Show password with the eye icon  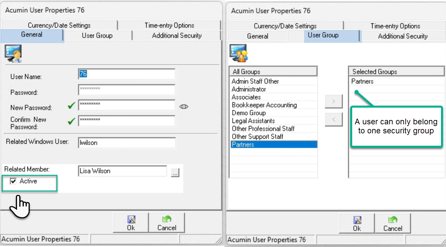[184, 107]
